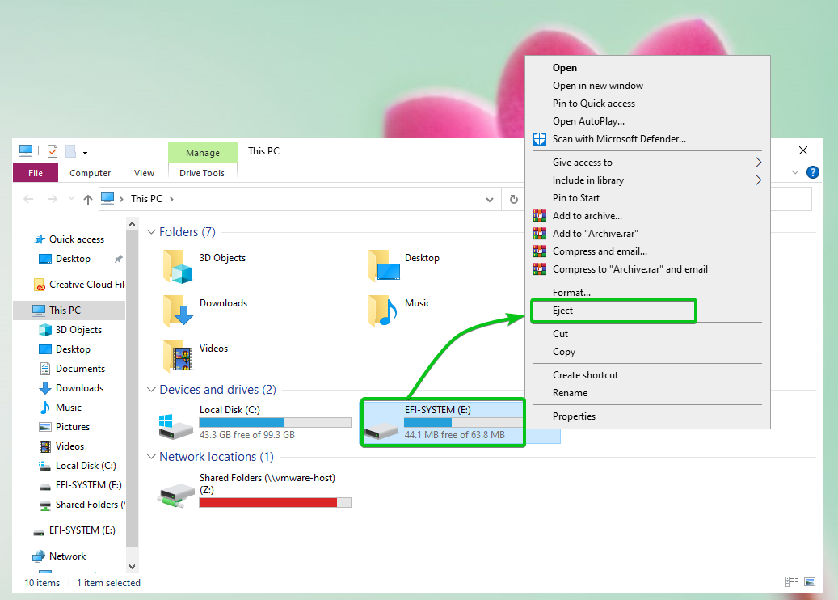838x600 pixels.
Task: Click the navigation pane scroll down arrow
Action: point(132,567)
